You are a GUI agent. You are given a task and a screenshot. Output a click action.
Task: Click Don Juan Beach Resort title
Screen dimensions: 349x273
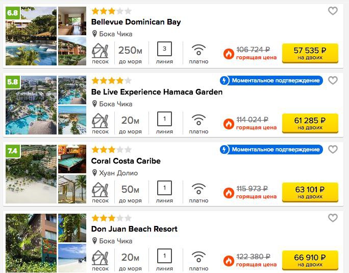tap(134, 229)
